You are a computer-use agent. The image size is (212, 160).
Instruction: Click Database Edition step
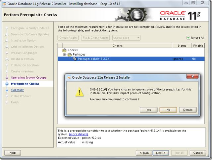tap(22, 59)
